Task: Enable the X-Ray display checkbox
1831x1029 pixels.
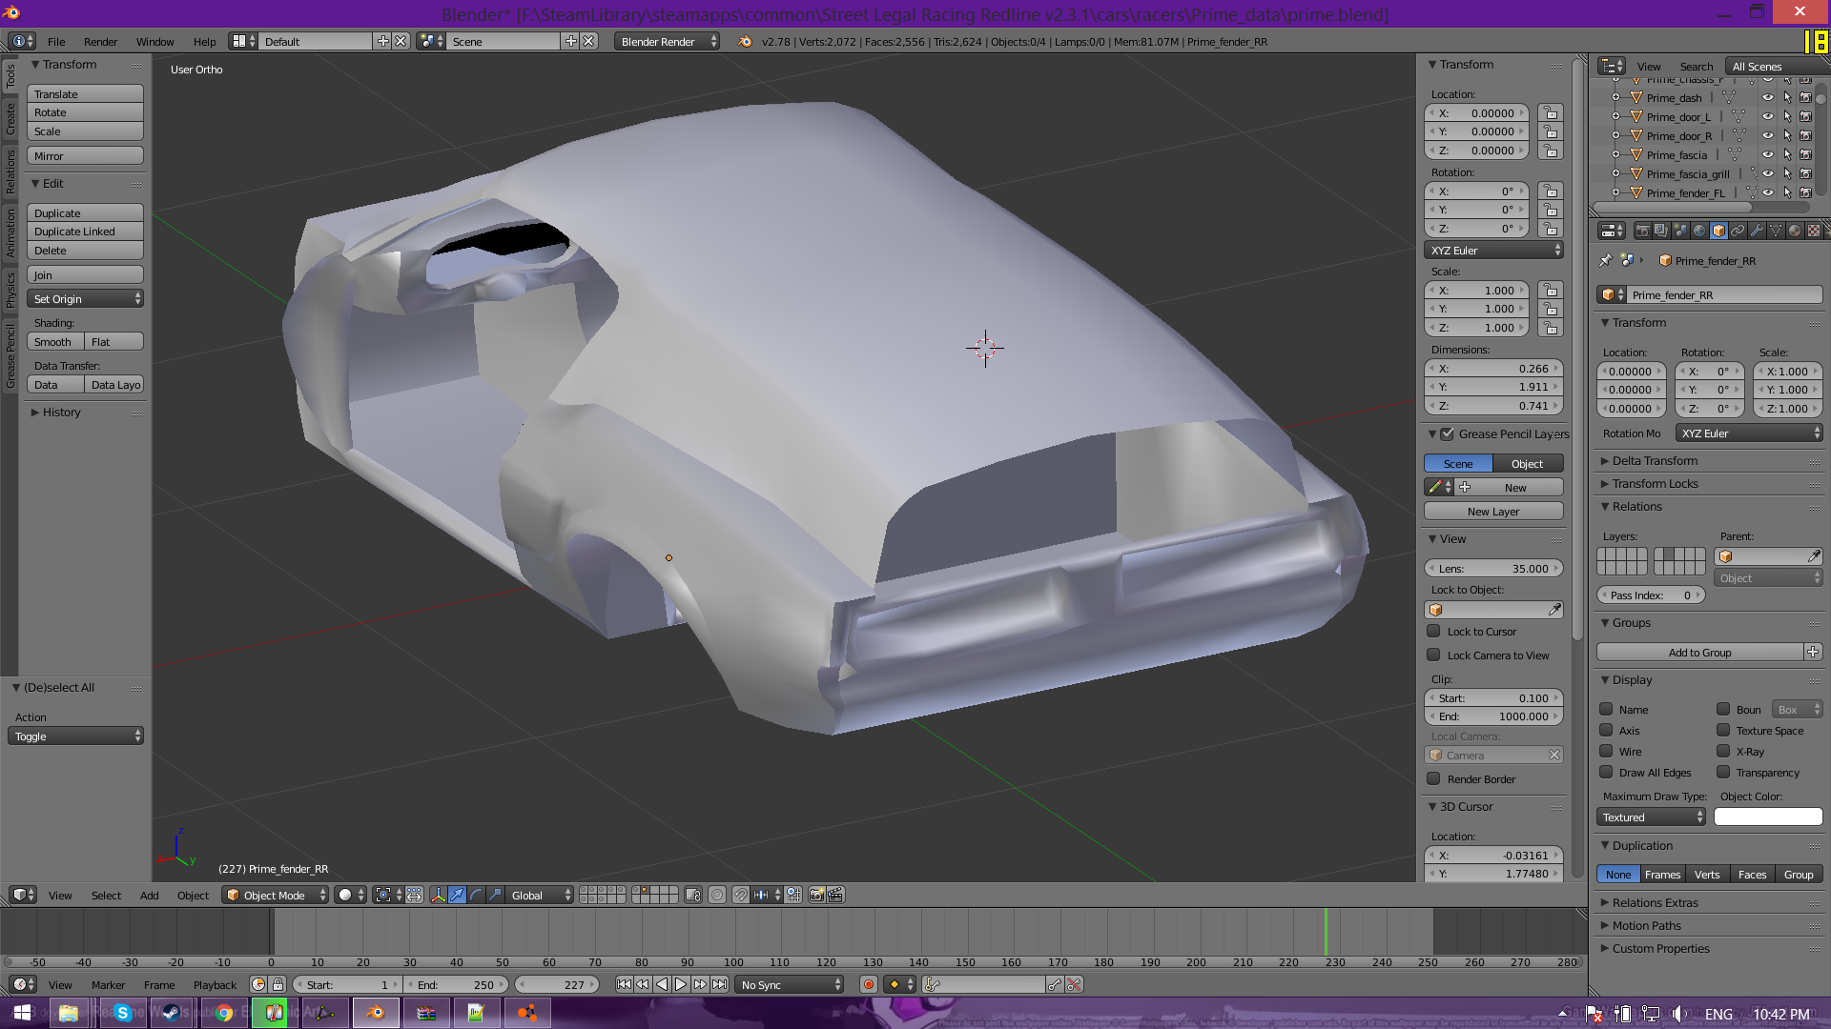Action: pyautogui.click(x=1723, y=751)
